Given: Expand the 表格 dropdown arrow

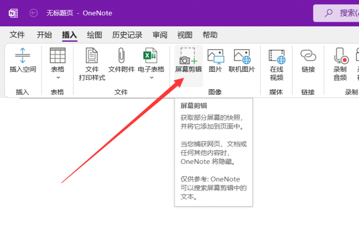Looking at the screenshot, I should [59, 78].
